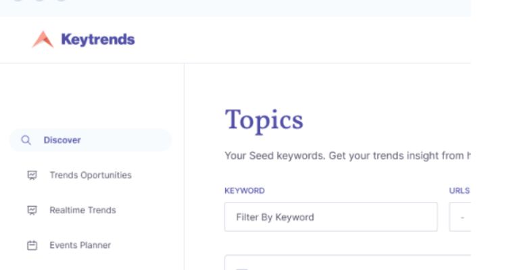Click the Keytrends brand name

click(98, 39)
